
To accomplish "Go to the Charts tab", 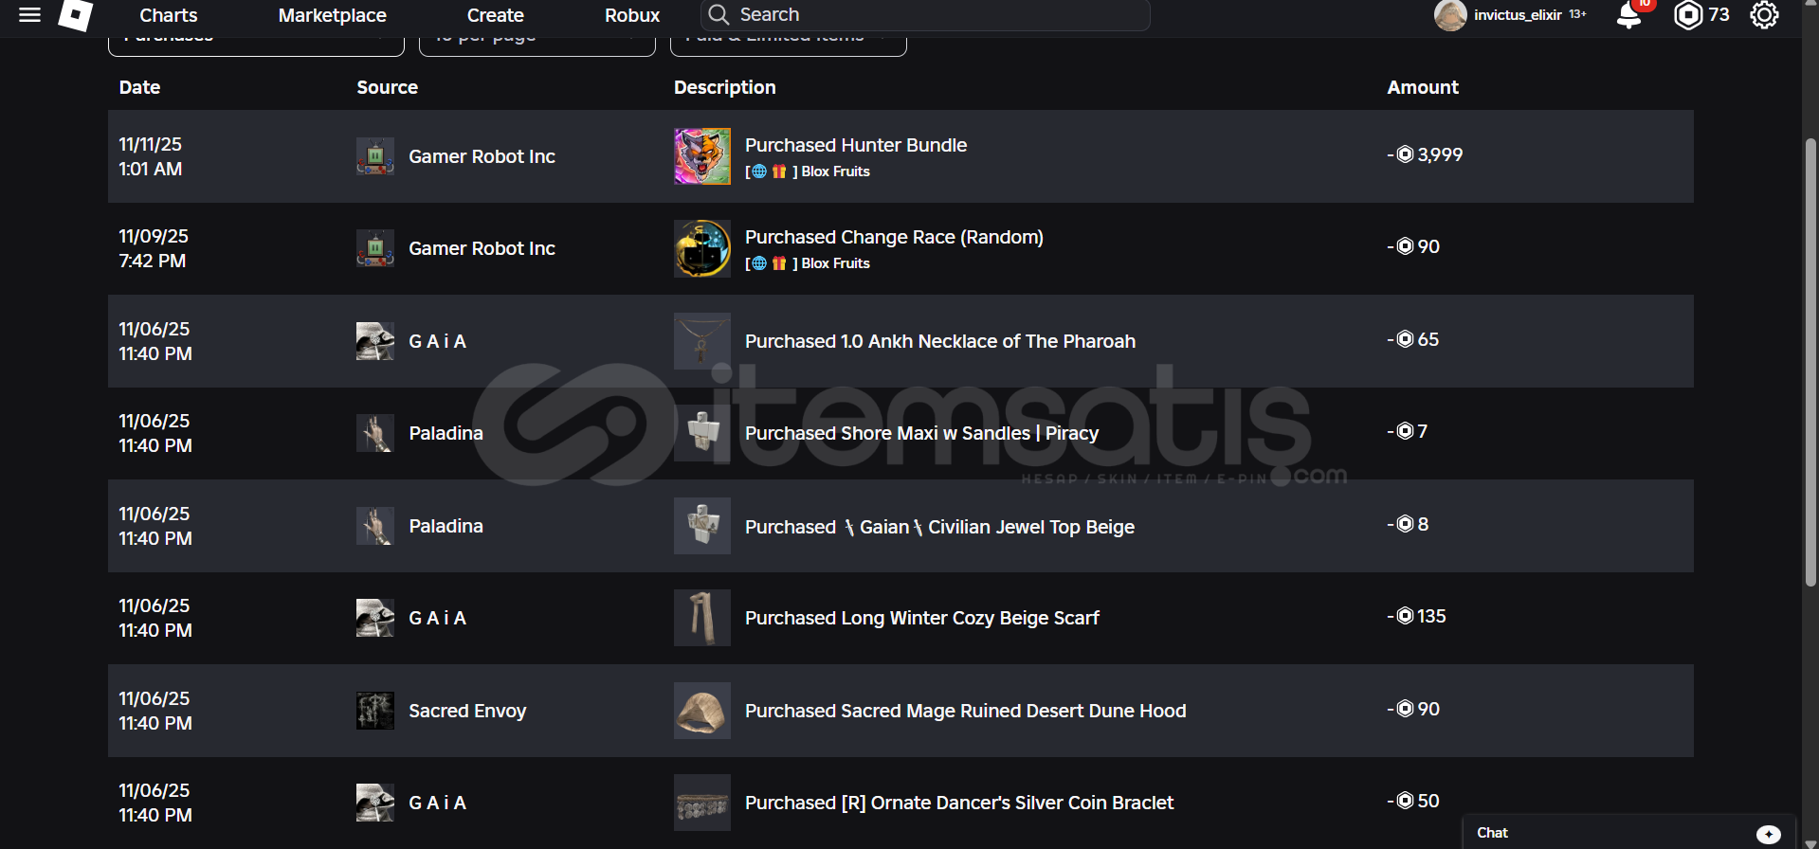I will (169, 15).
